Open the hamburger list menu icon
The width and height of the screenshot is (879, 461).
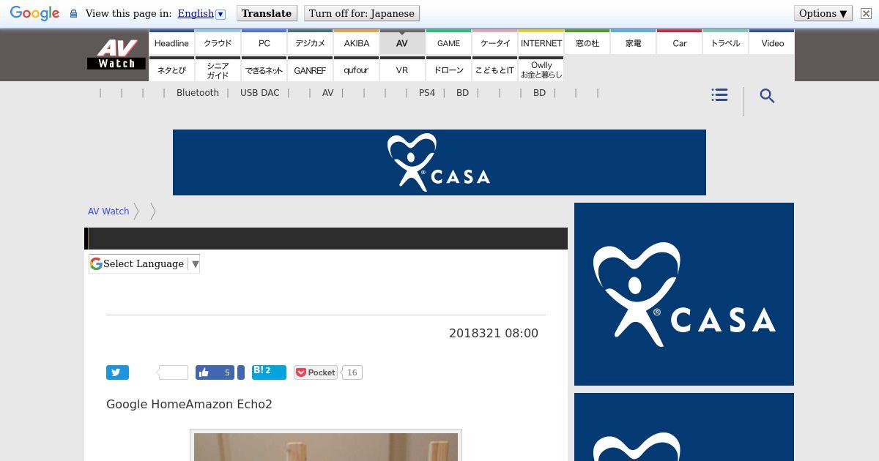(719, 95)
